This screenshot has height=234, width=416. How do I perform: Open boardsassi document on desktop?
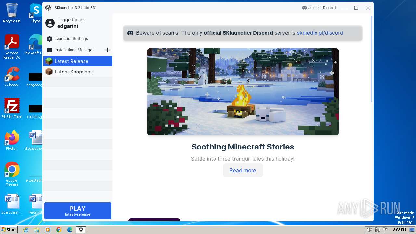coord(12,204)
